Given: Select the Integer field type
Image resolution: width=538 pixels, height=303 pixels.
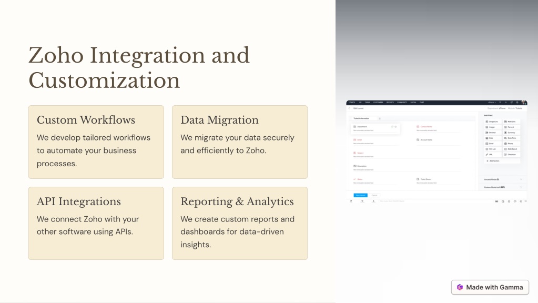Looking at the screenshot, I should (492, 127).
